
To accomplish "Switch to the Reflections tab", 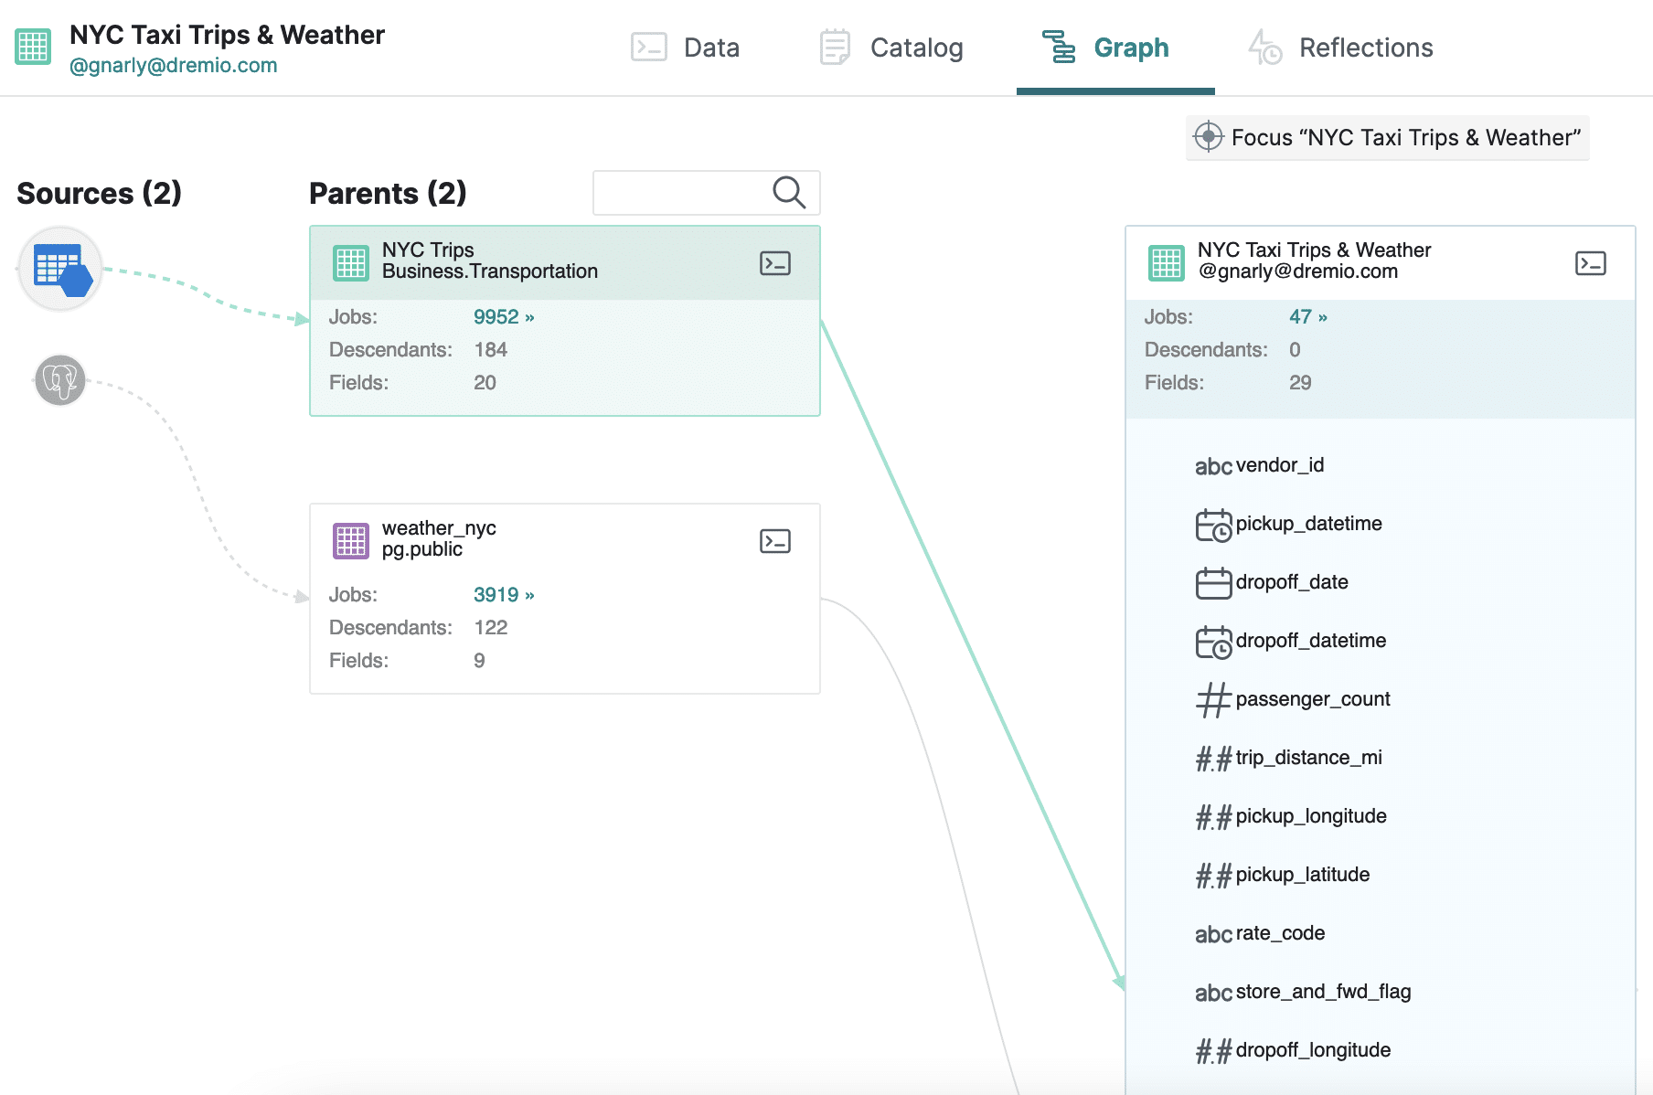I will [x=1366, y=48].
